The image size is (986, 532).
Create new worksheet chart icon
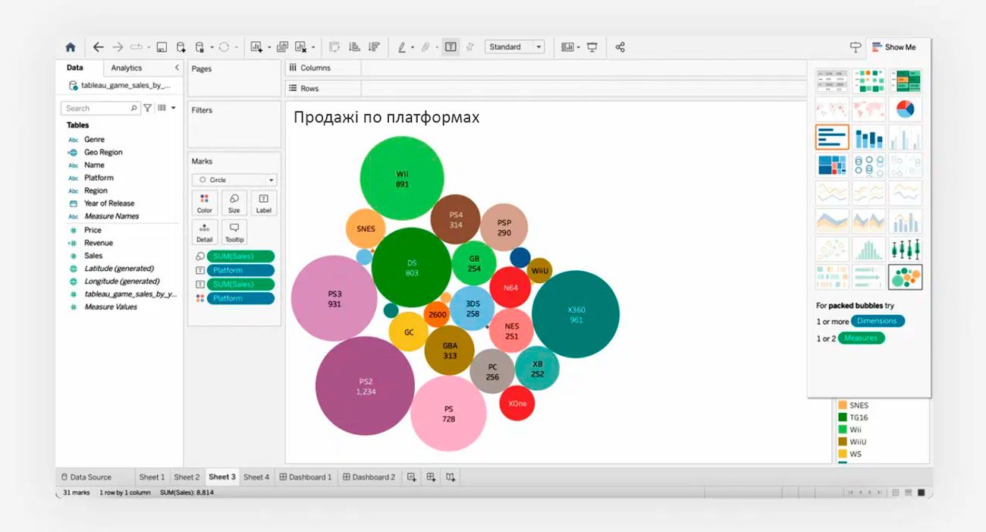coord(257,47)
